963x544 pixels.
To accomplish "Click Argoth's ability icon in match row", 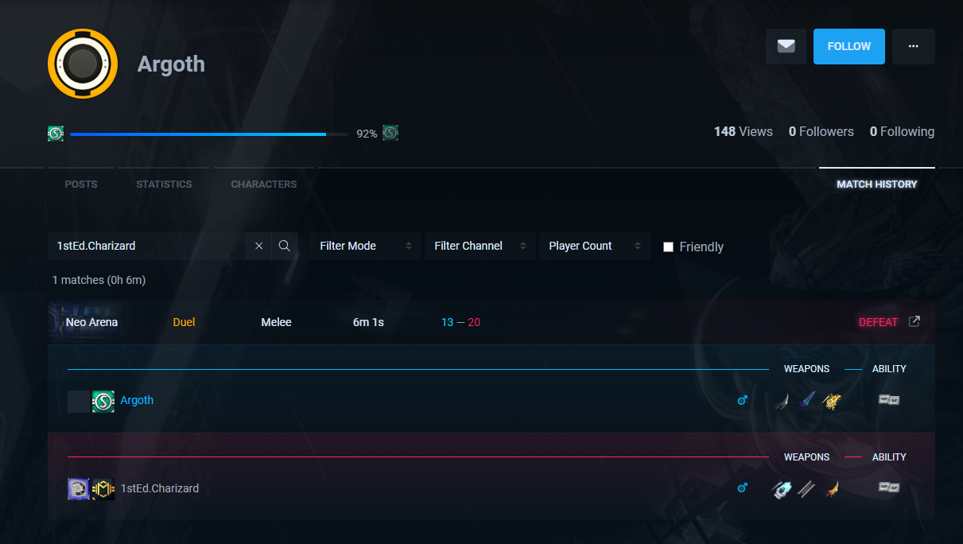I will 888,400.
